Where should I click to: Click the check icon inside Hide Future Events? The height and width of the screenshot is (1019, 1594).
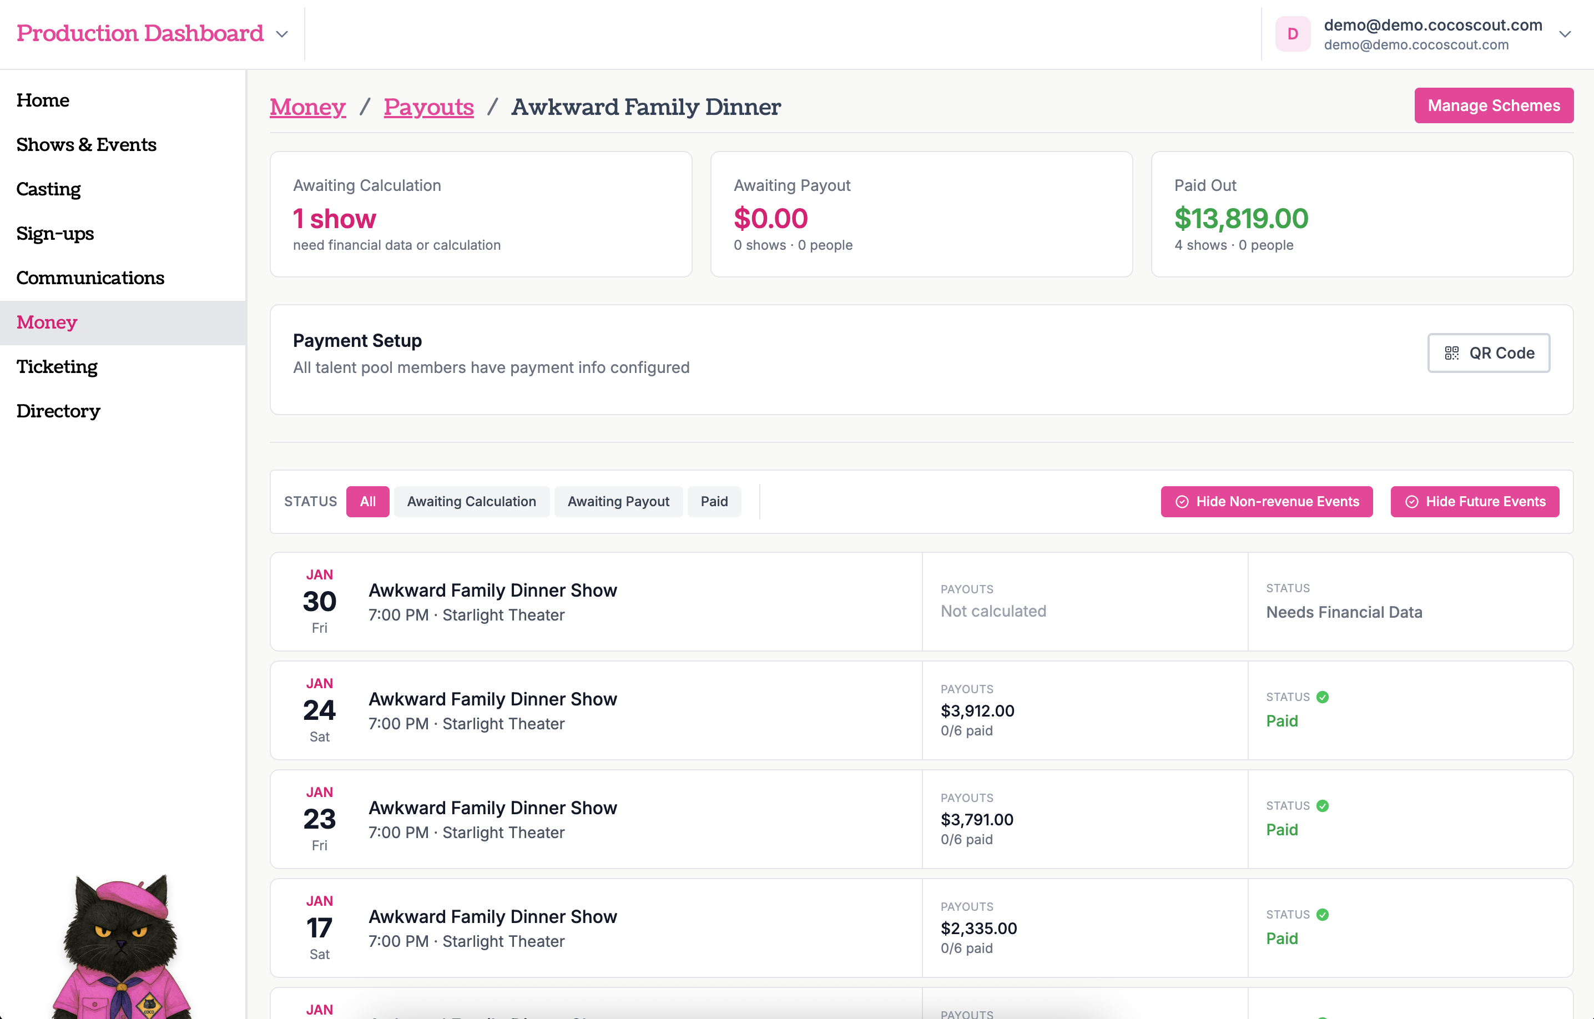click(1411, 501)
